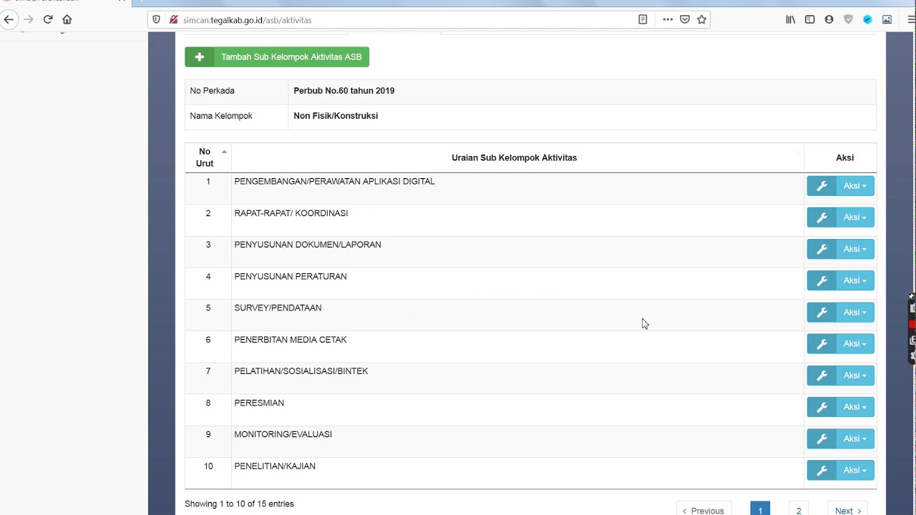This screenshot has height=515, width=916.
Task: Open Aksi dropdown for RAPAT-RAPAT/ KOORDINASI
Action: (854, 217)
